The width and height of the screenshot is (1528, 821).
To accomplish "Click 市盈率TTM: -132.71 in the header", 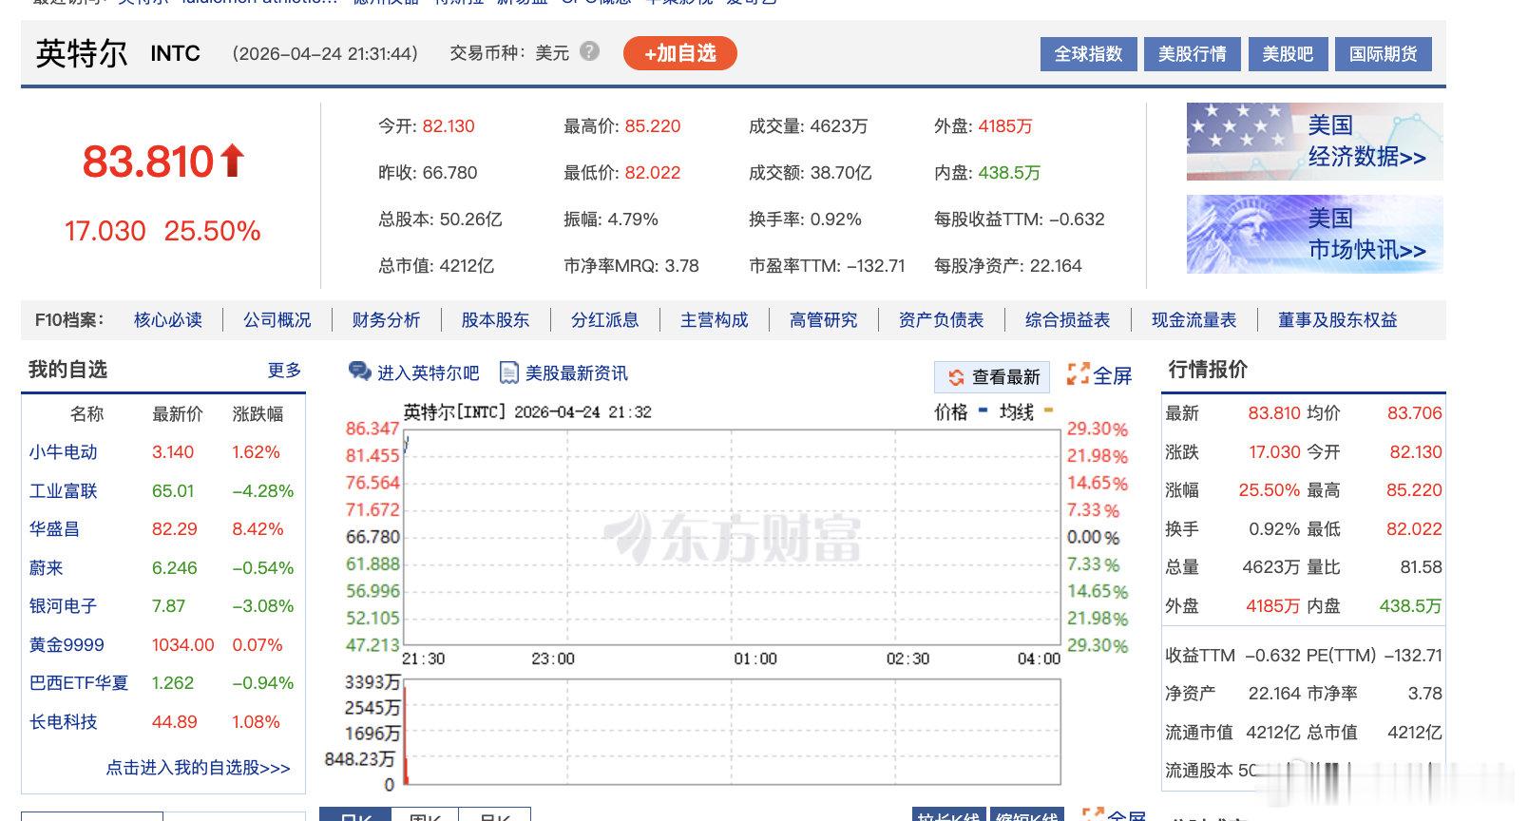I will (827, 266).
